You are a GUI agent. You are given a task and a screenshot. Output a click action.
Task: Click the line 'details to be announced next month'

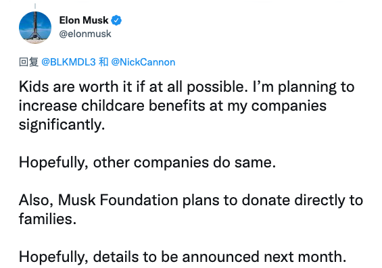tap(219, 257)
